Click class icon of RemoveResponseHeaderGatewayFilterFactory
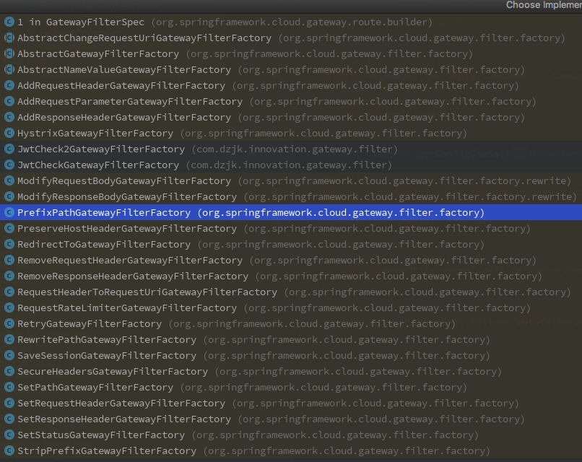This screenshot has height=462, width=582. click(9, 276)
